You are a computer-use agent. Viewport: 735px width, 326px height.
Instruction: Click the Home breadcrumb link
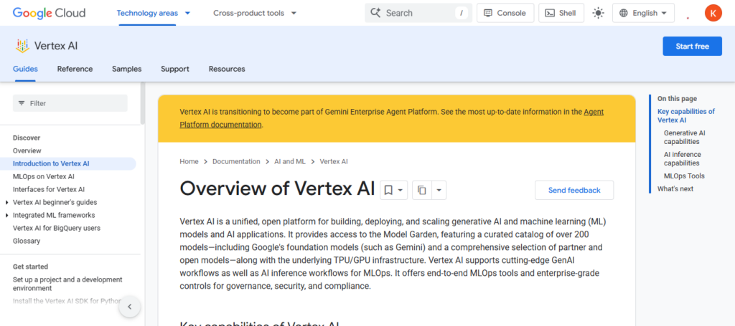189,161
